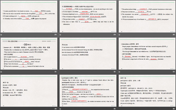Select slide 34 about the word decorate
The width and height of the screenshot is (176, 110).
[x=29, y=90]
